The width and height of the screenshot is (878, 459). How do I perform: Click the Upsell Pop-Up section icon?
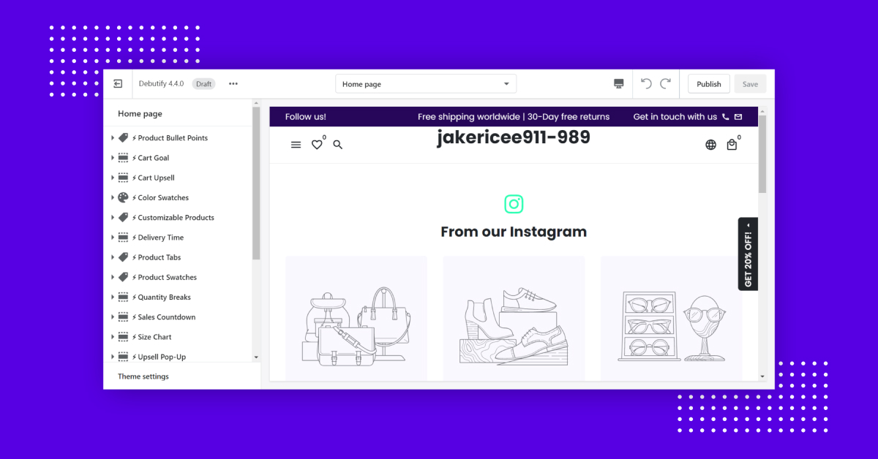click(123, 357)
